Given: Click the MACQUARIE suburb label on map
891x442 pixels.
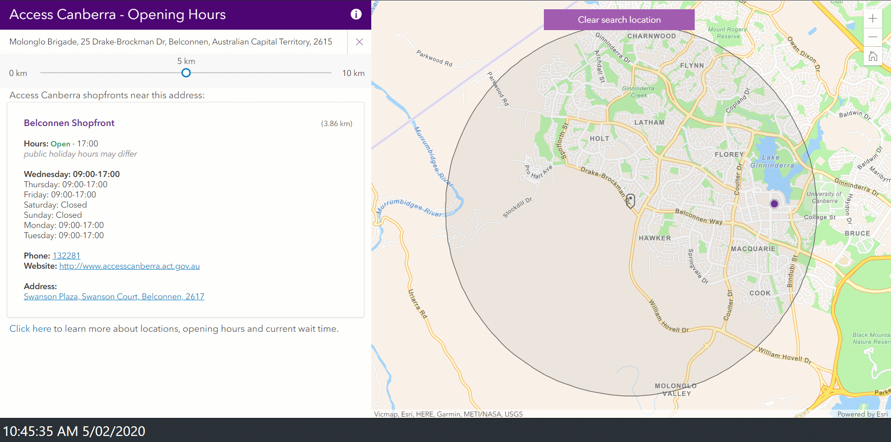Looking at the screenshot, I should (753, 249).
